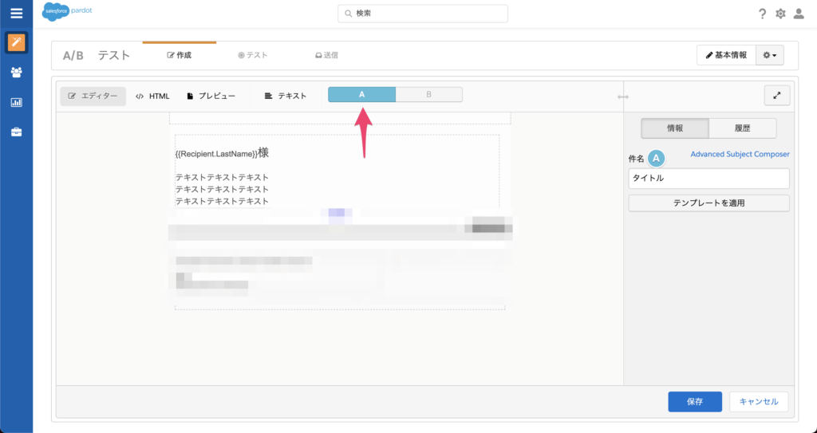Show the 情報 panel
This screenshot has height=433, width=817.
674,128
